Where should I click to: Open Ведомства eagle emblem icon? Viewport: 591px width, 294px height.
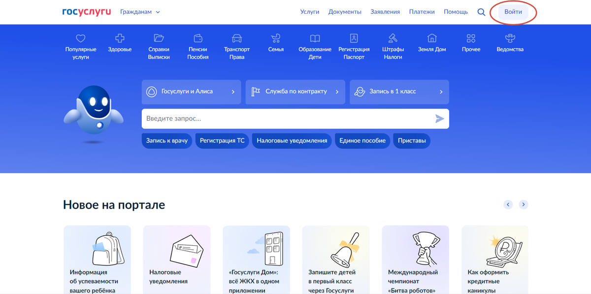pos(510,38)
